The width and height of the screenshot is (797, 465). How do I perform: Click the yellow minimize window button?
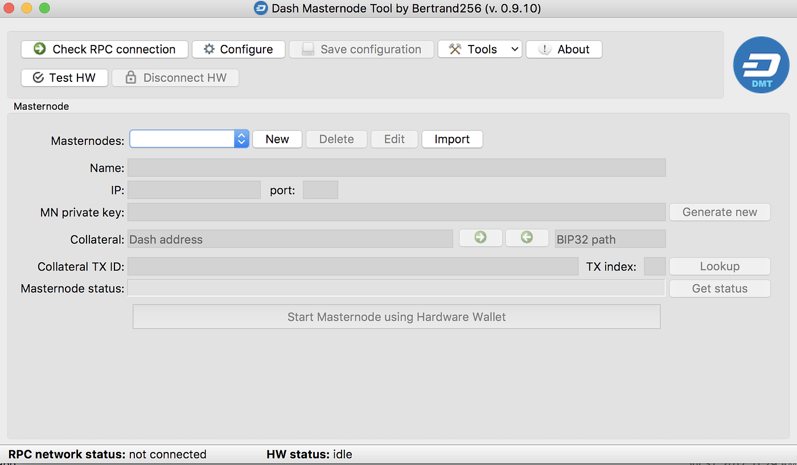[26, 8]
